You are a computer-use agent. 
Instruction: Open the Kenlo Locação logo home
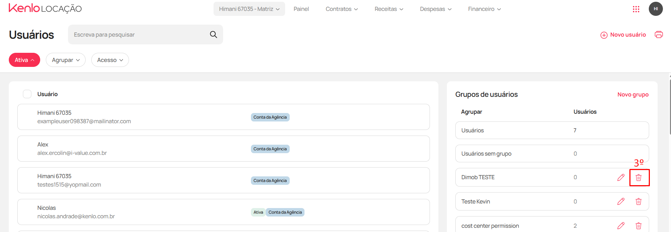(45, 8)
